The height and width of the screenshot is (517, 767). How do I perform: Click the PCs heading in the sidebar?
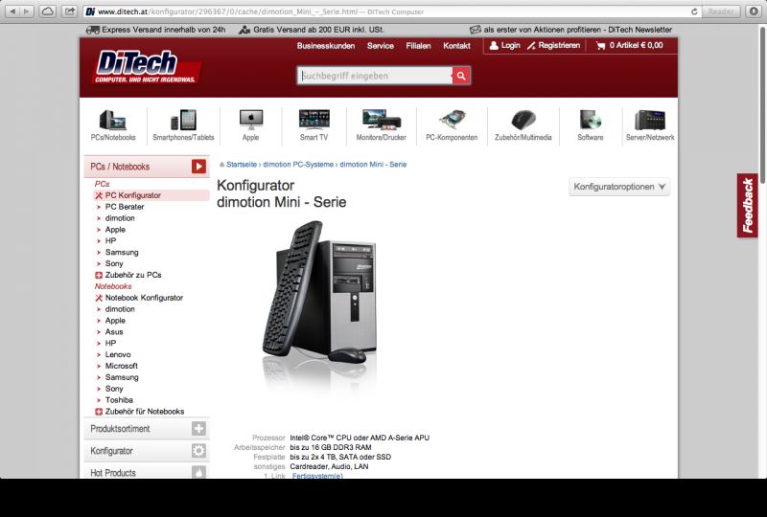click(x=102, y=184)
